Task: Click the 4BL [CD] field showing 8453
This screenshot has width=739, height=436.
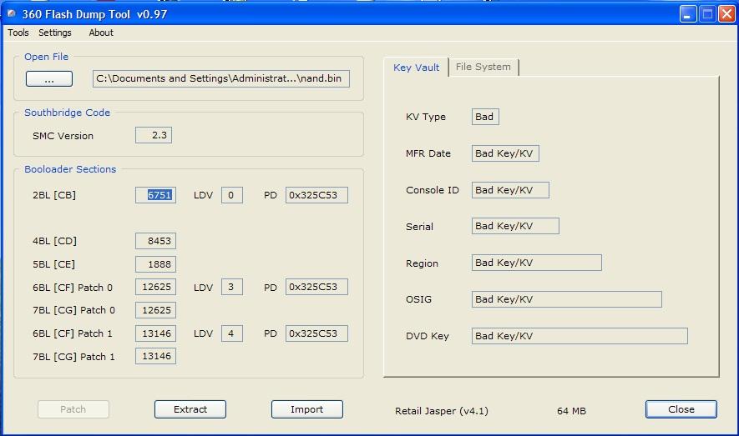Action: point(155,241)
